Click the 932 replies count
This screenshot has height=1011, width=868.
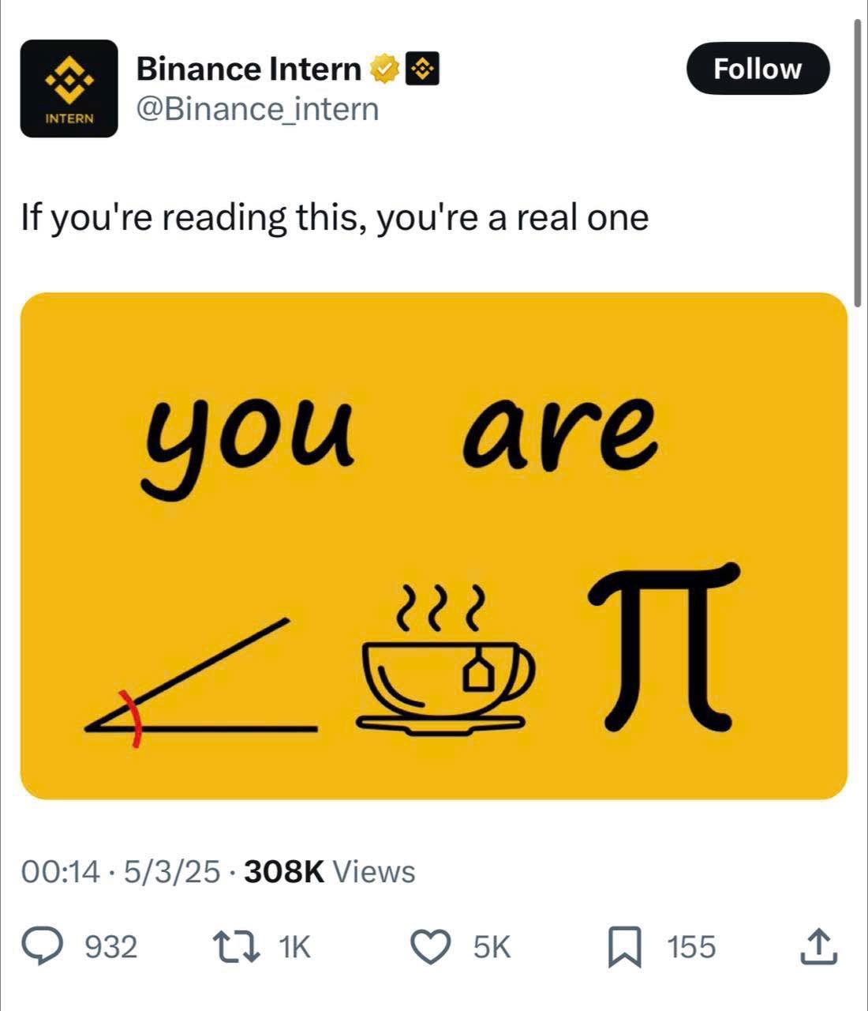tap(110, 946)
